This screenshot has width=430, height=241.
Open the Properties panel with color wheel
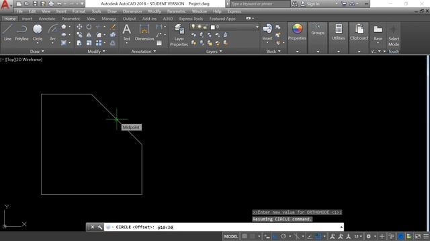point(297,32)
